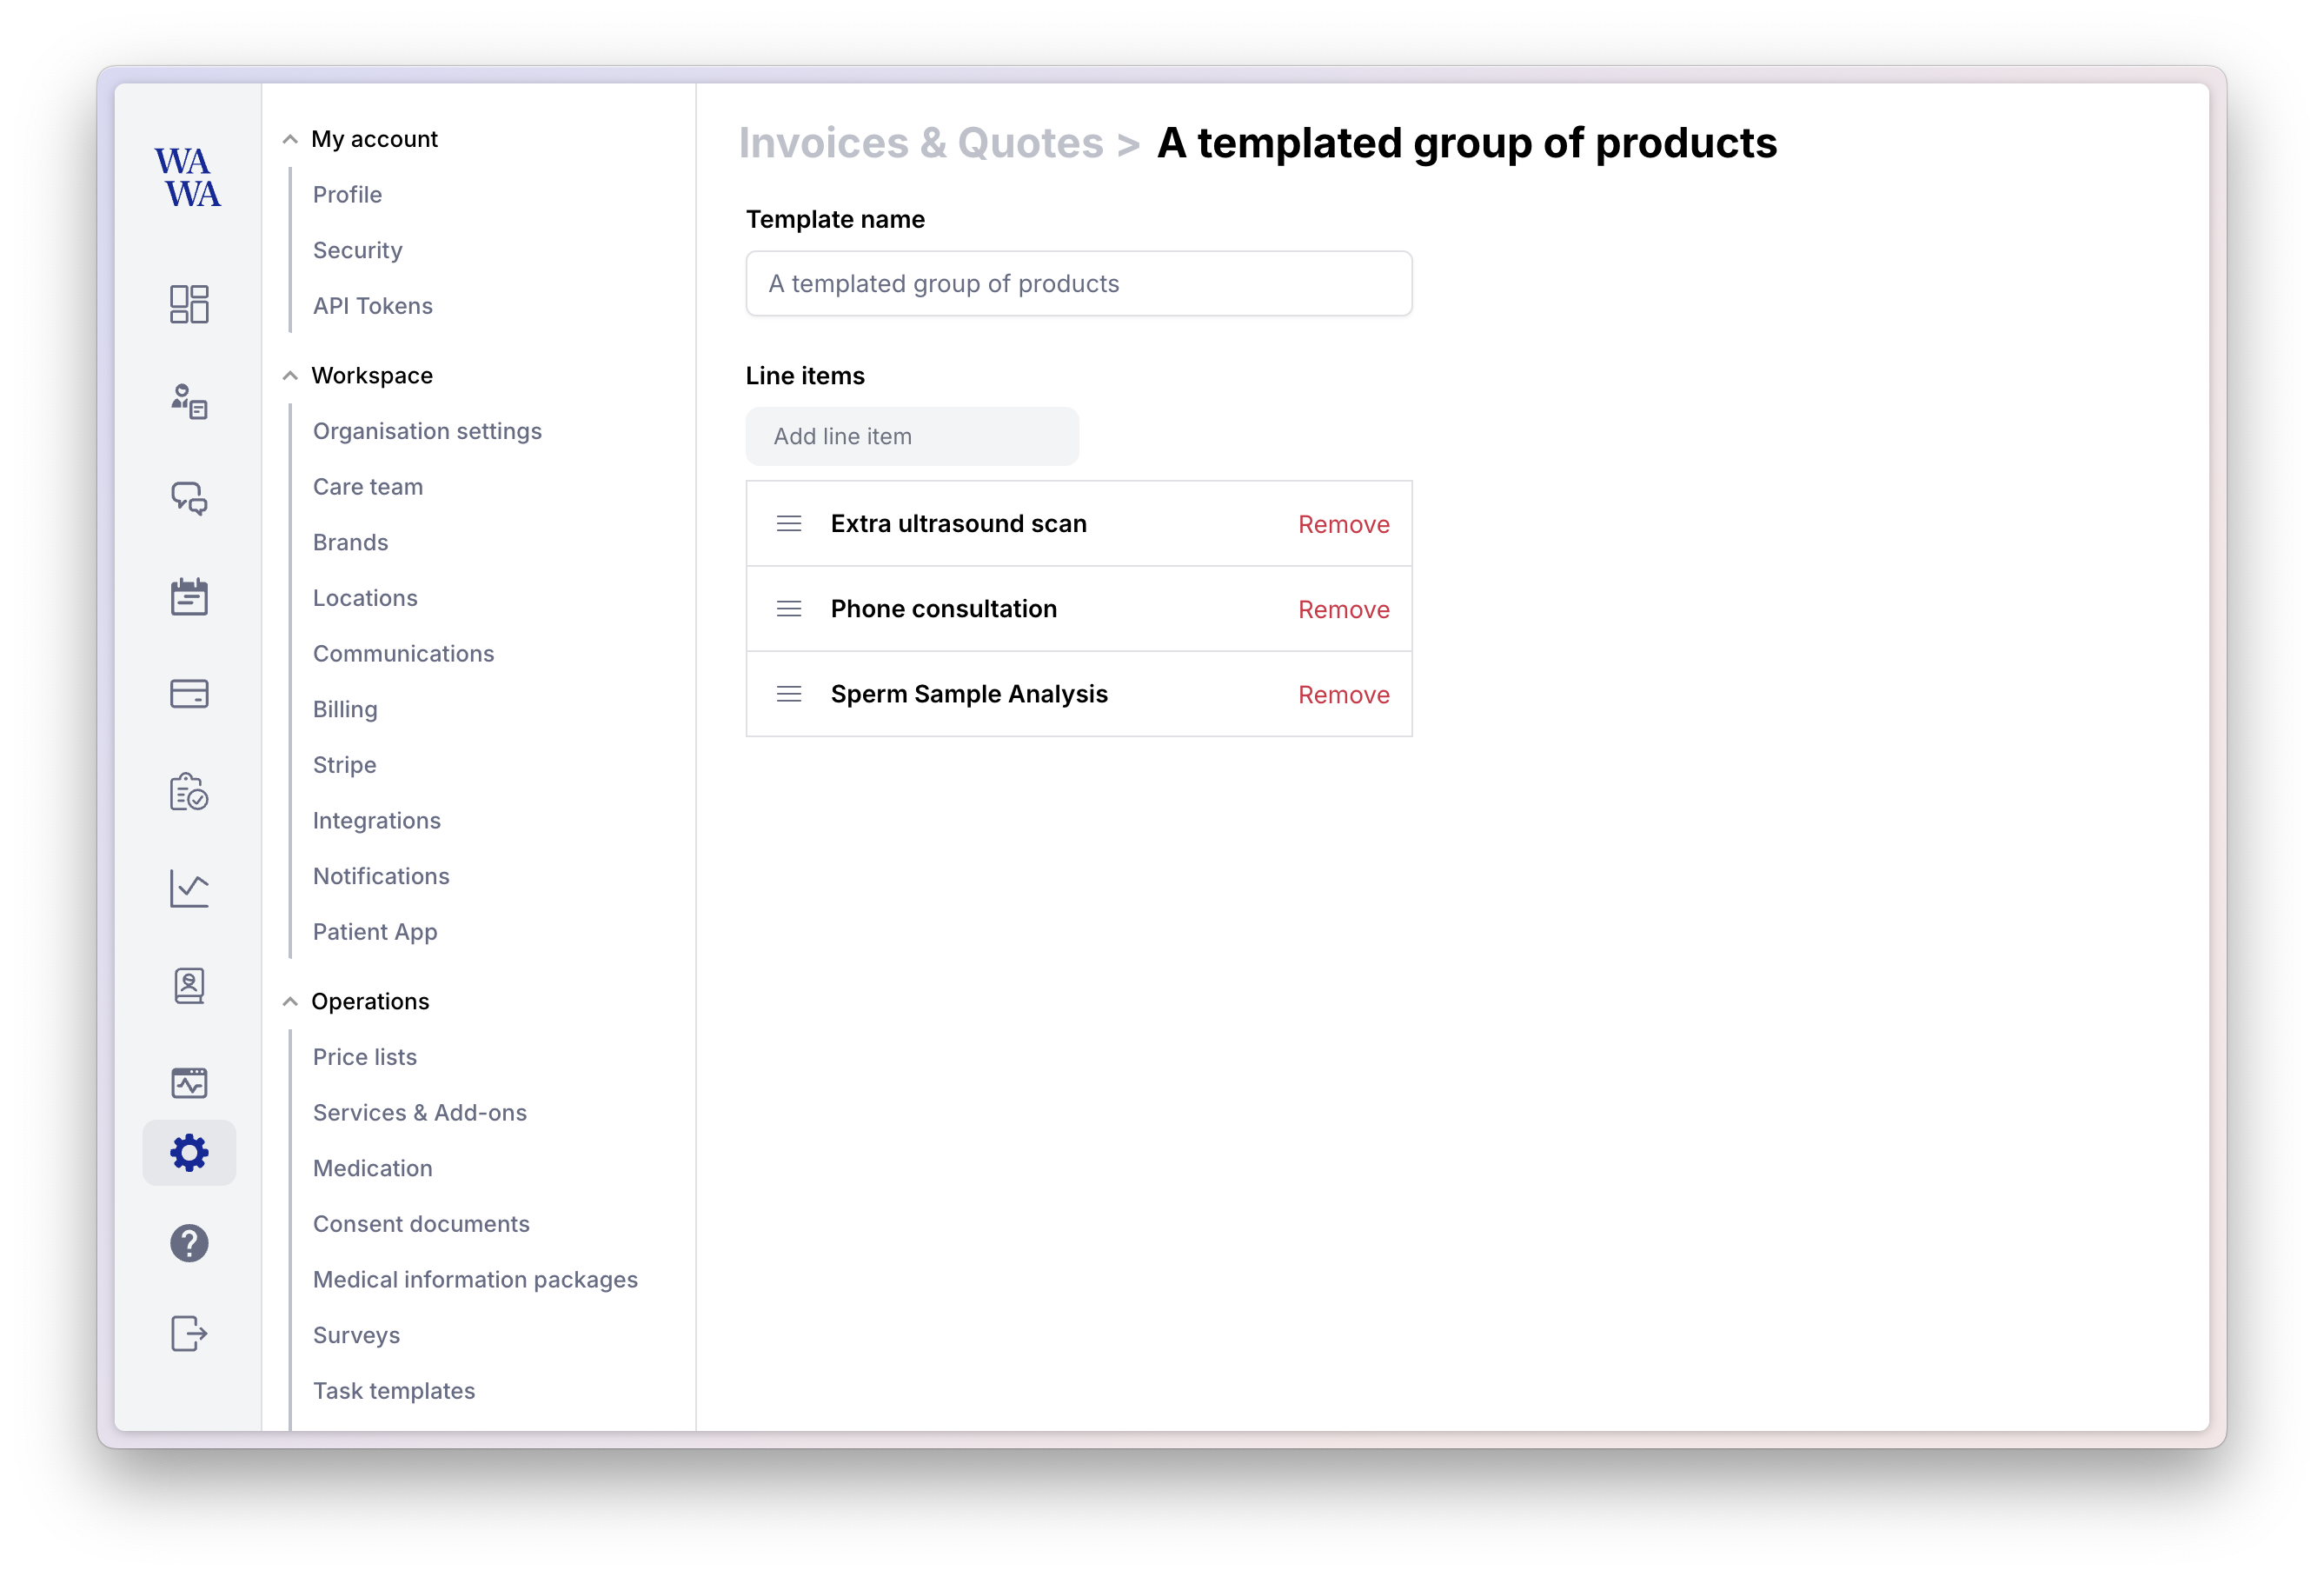Select the Settings gear icon

coord(189,1152)
